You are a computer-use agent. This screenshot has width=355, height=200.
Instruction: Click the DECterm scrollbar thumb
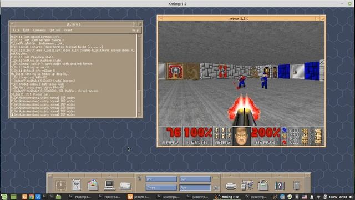pos(139,101)
